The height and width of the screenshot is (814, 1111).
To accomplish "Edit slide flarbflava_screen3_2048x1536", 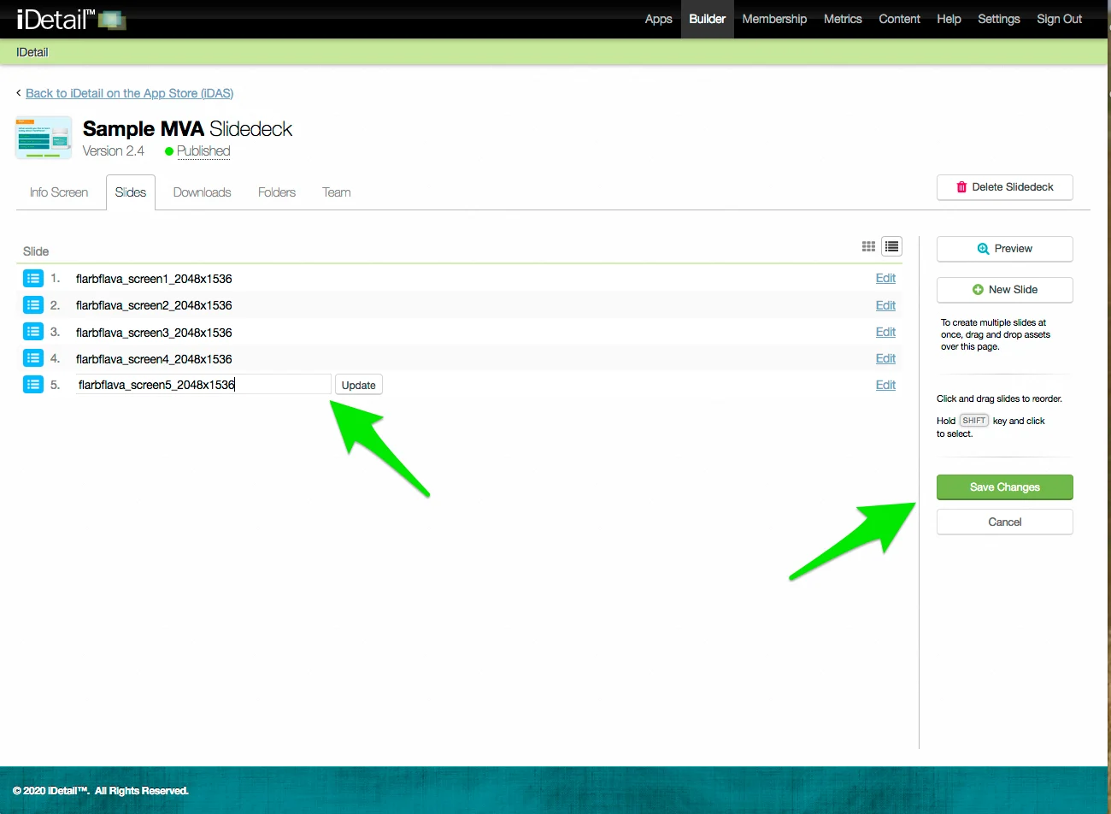I will 885,332.
